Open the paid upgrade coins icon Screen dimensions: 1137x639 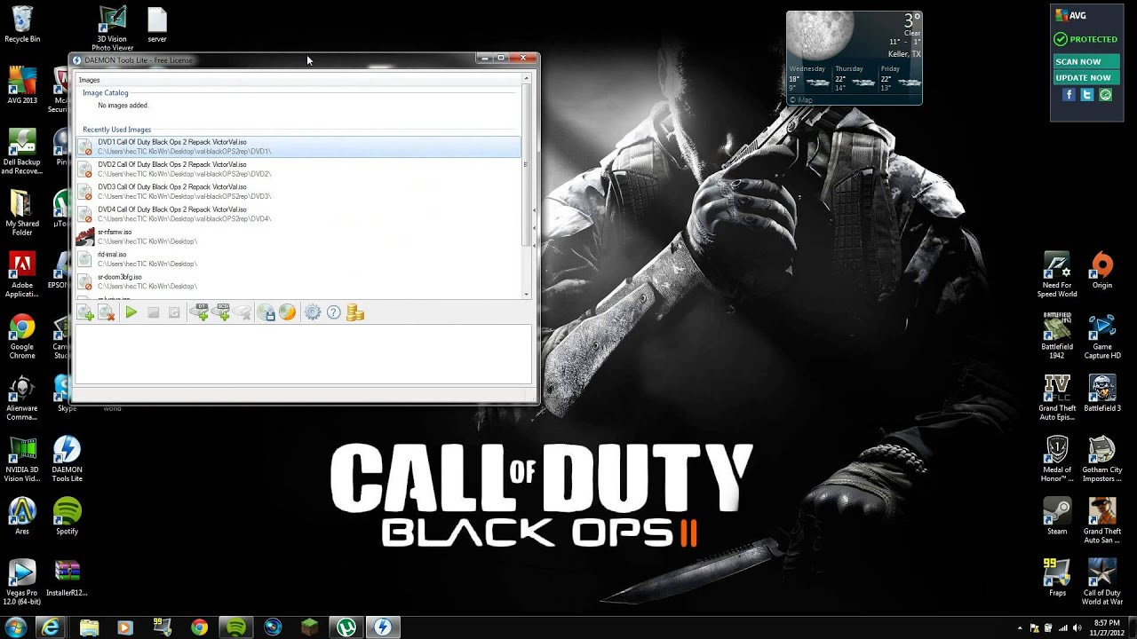coord(355,312)
